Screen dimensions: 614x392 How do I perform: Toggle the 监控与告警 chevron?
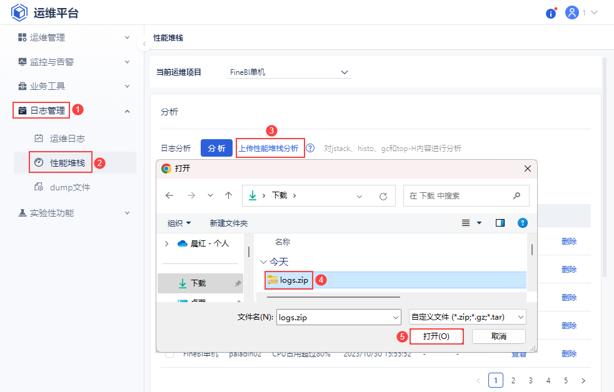tap(128, 62)
